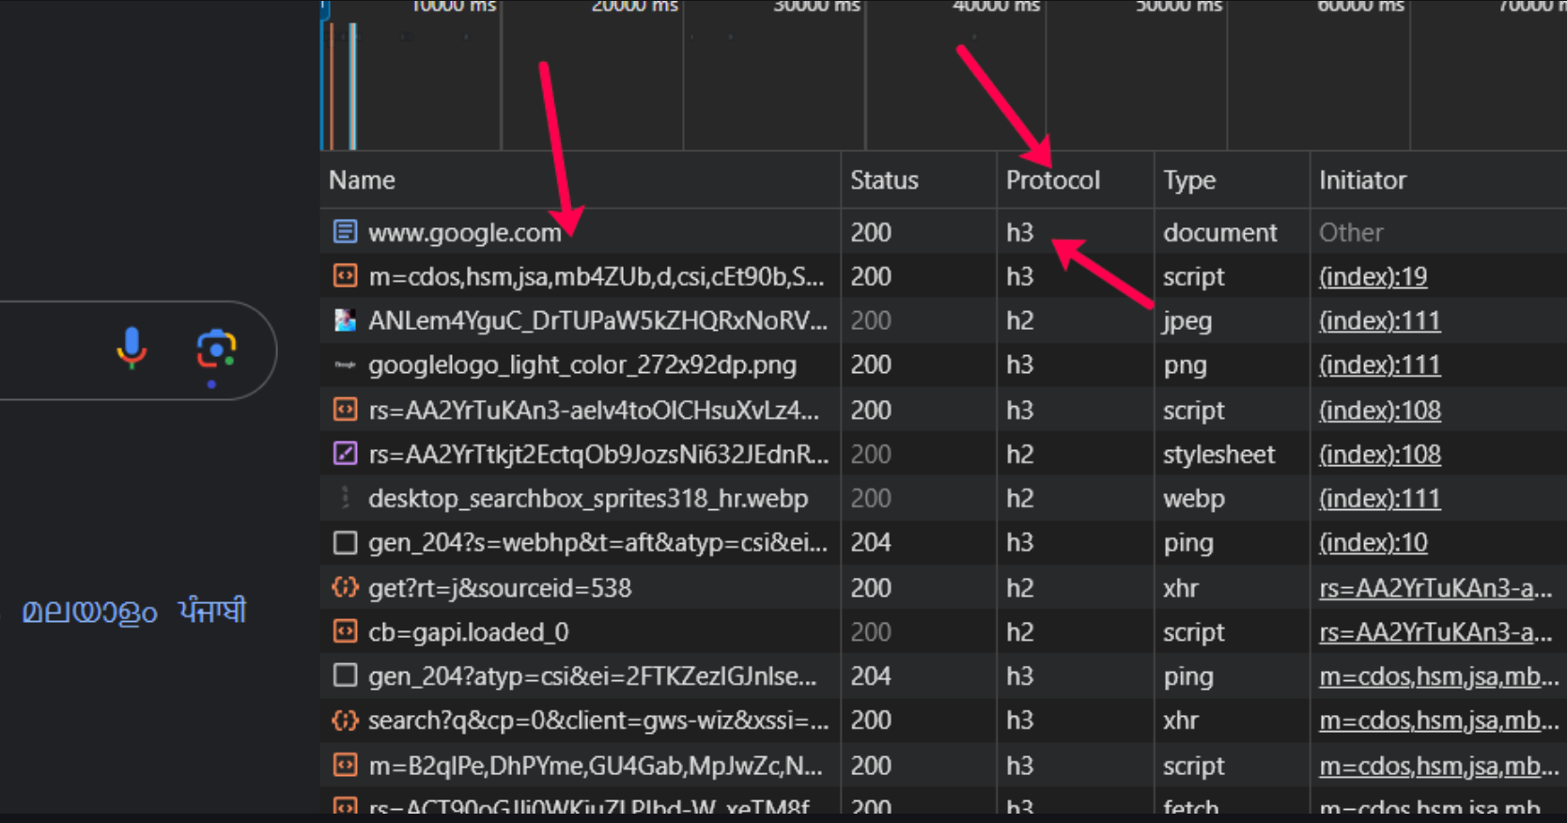Viewport: 1567px width, 823px height.
Task: Click the icon beside googlelogo_light_color_272x92dp.png
Action: pos(345,365)
